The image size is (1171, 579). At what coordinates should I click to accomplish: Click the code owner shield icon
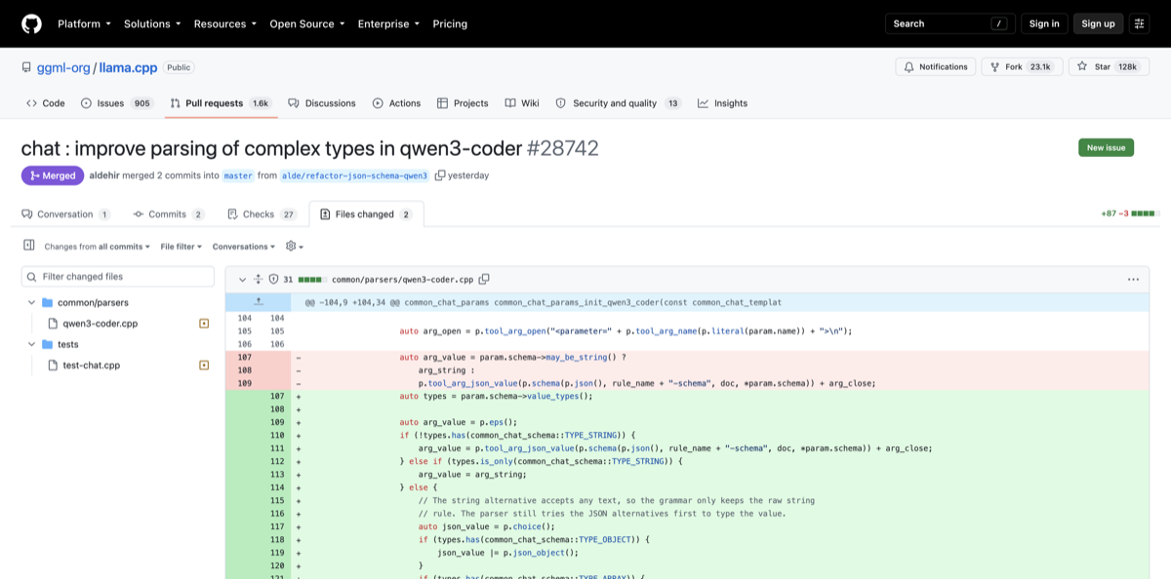(274, 280)
